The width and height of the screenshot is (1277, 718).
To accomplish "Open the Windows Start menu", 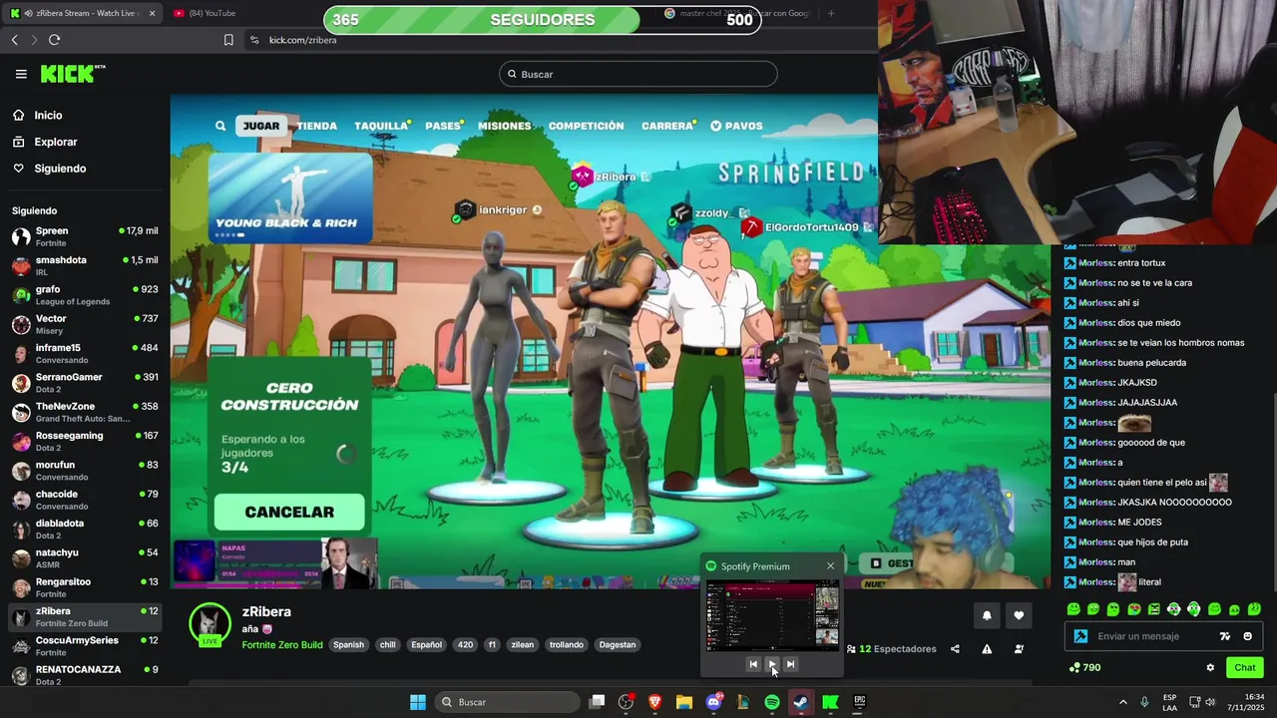I will coord(418,702).
